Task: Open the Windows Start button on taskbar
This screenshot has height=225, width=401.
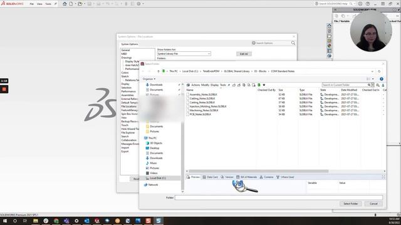Action: pos(4,221)
